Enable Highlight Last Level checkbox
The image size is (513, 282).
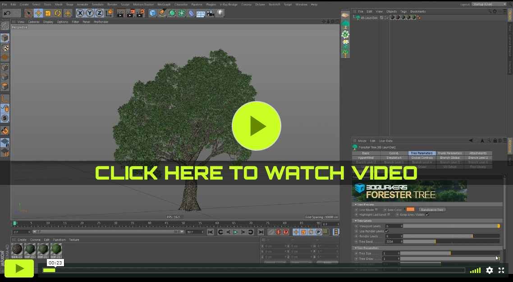[389, 214]
